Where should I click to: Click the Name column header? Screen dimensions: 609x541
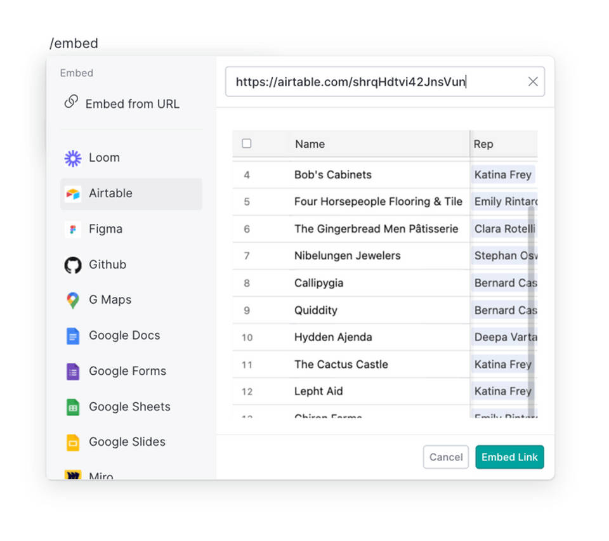[310, 144]
